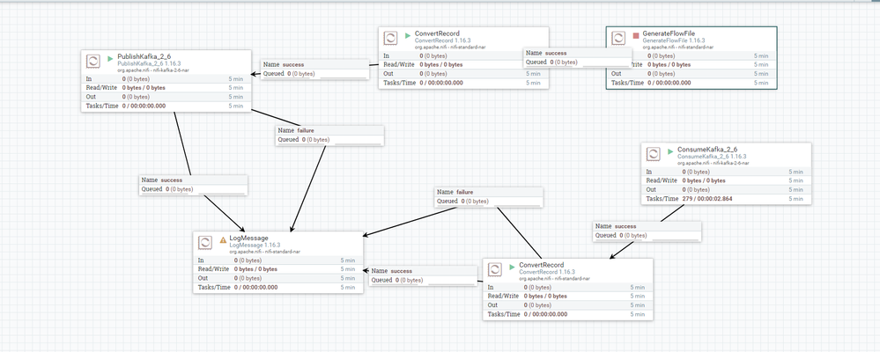Click the Tasks/Time row of PublishKafka_2_6
This screenshot has height=352, width=880.
click(x=166, y=106)
